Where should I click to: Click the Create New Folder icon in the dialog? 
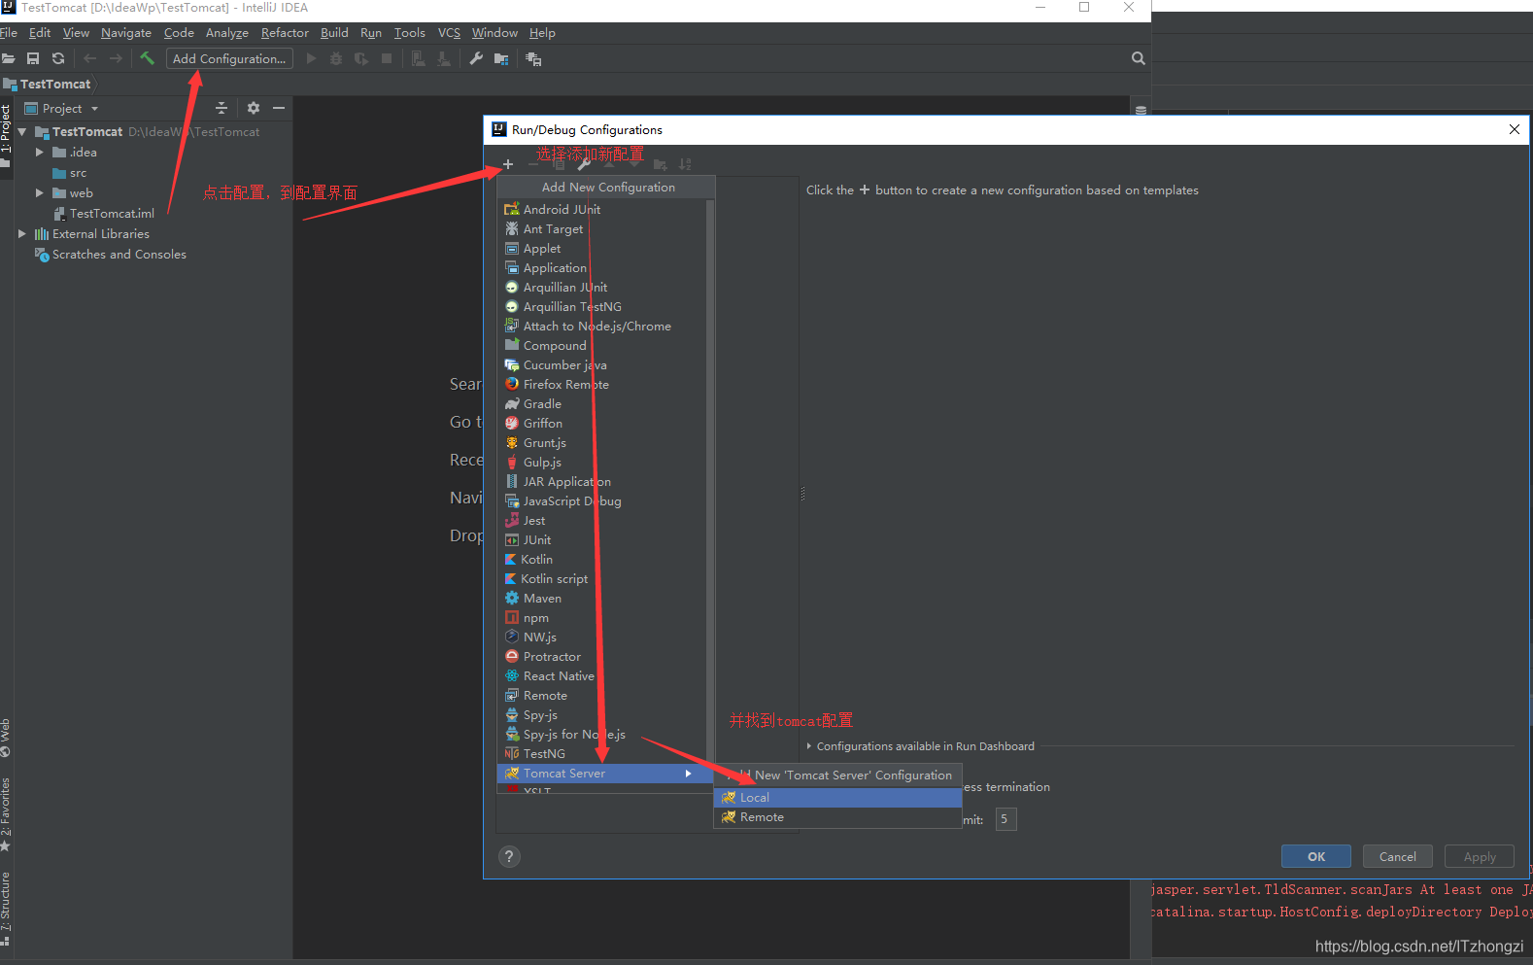click(x=661, y=164)
